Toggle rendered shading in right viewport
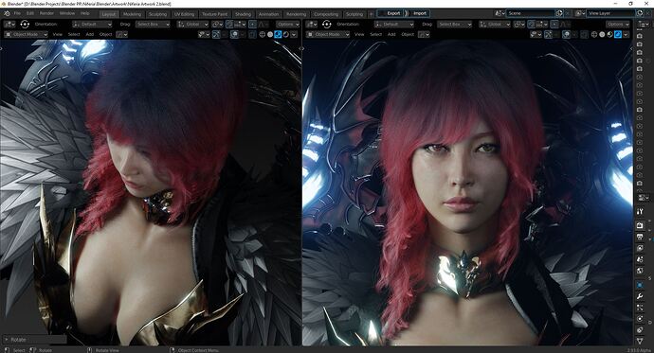This screenshot has height=353, width=654. pos(618,35)
